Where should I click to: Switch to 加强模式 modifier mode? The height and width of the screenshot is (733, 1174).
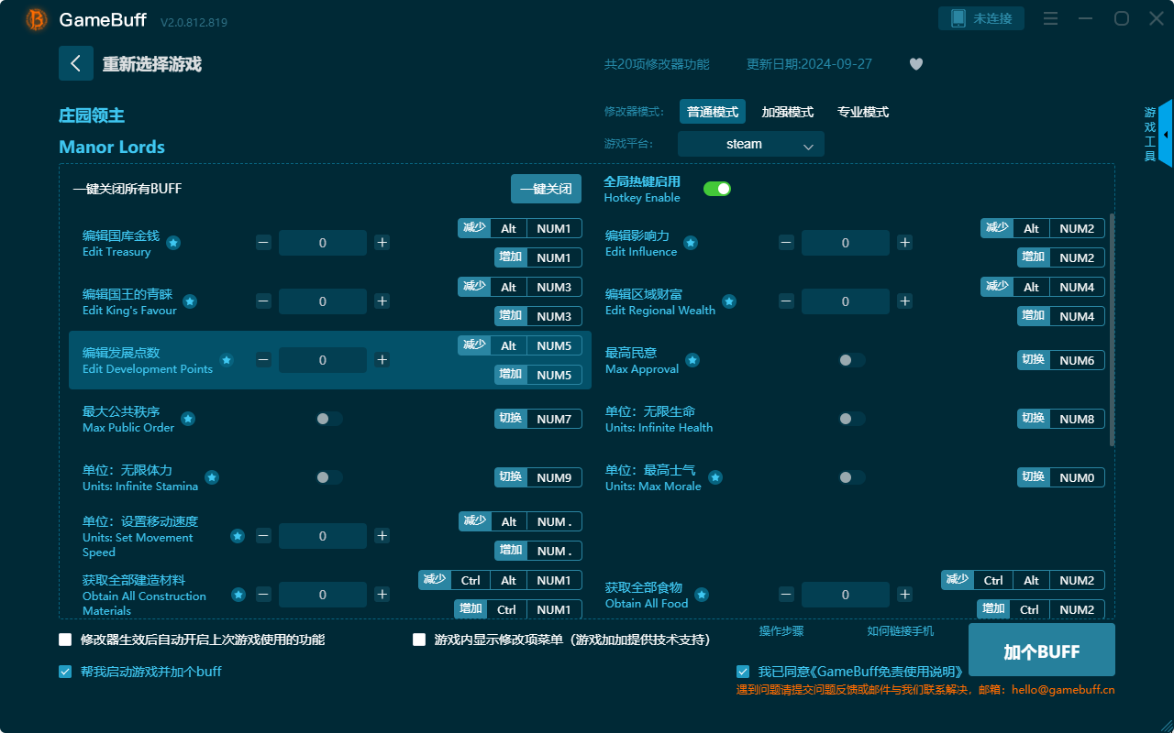(788, 112)
